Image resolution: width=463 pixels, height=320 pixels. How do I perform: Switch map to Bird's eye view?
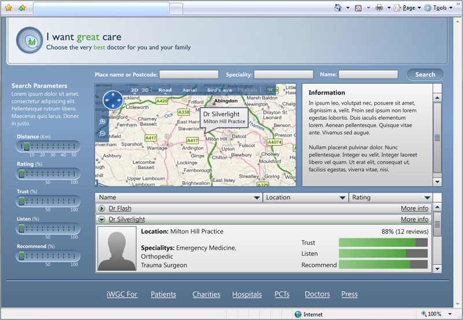[x=219, y=90]
